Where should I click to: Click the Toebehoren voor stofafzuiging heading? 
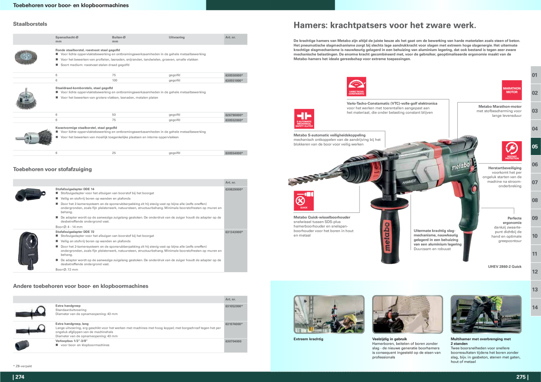[x=52, y=169]
